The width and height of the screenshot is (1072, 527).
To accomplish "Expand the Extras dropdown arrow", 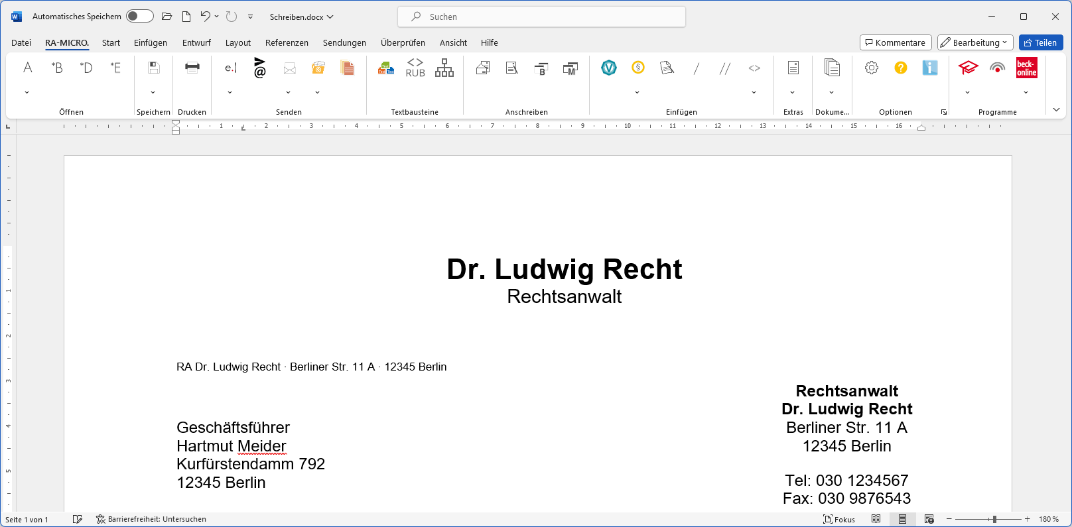I will 793,92.
